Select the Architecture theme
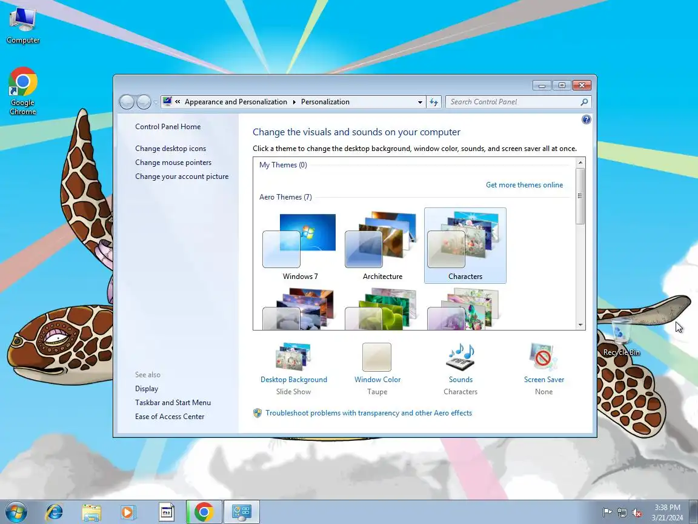 point(382,246)
